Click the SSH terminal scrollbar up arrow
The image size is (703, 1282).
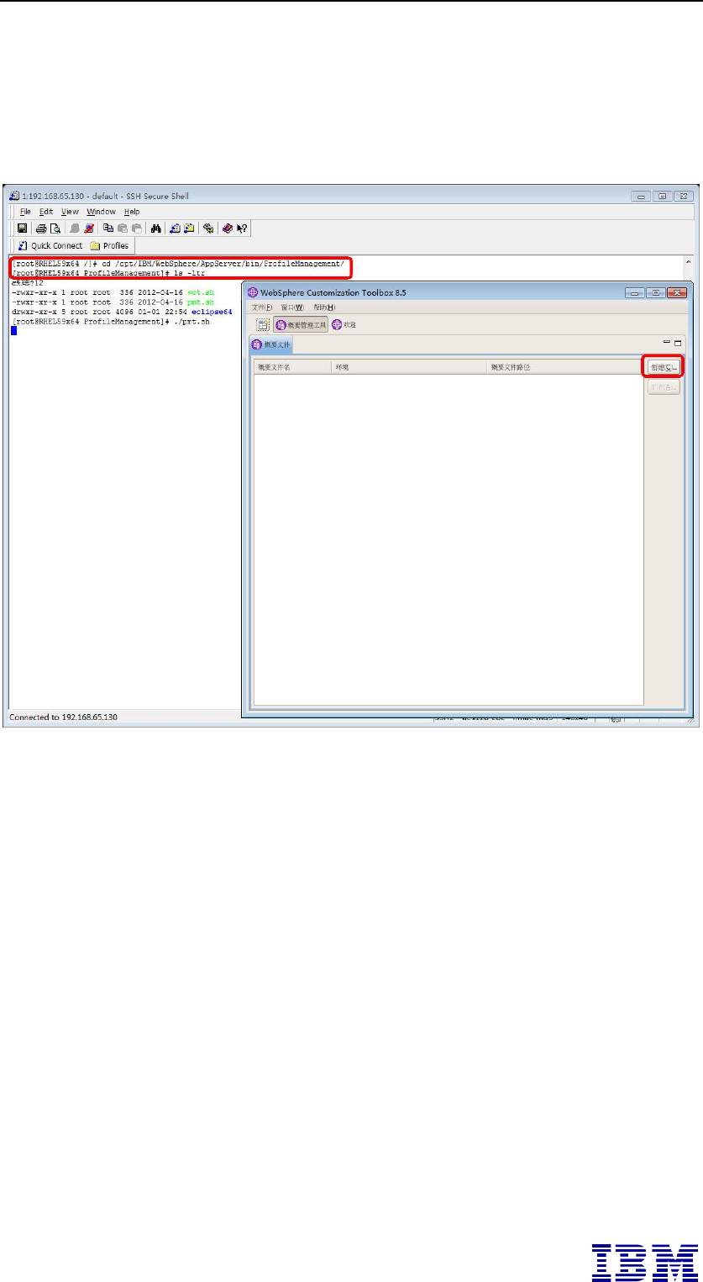tap(690, 262)
